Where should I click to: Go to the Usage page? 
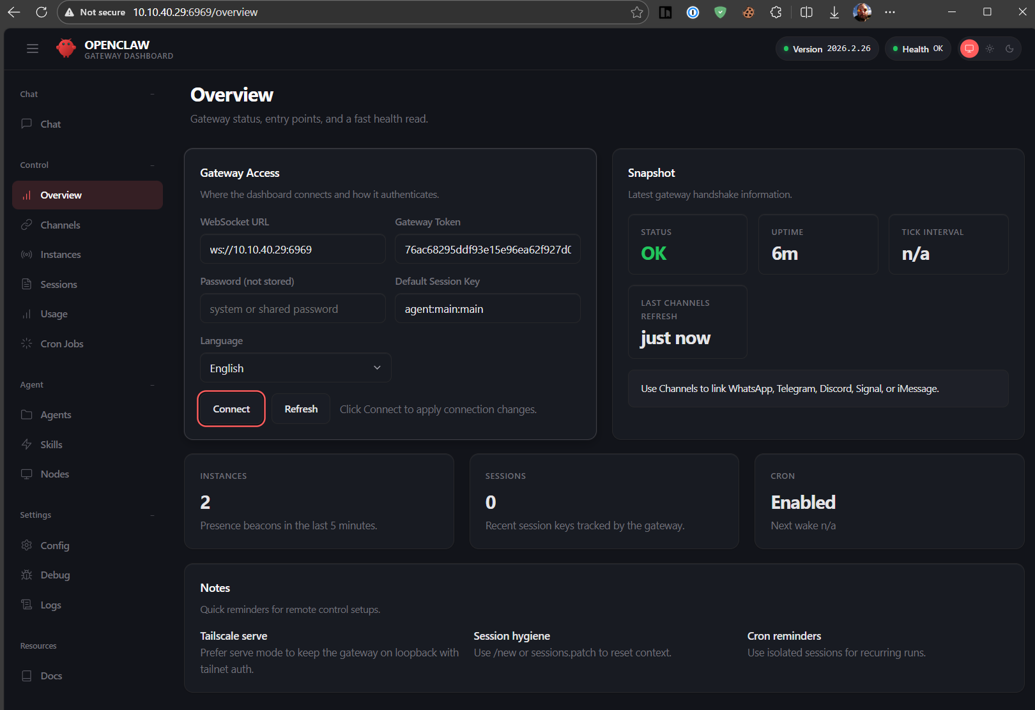tap(88, 314)
